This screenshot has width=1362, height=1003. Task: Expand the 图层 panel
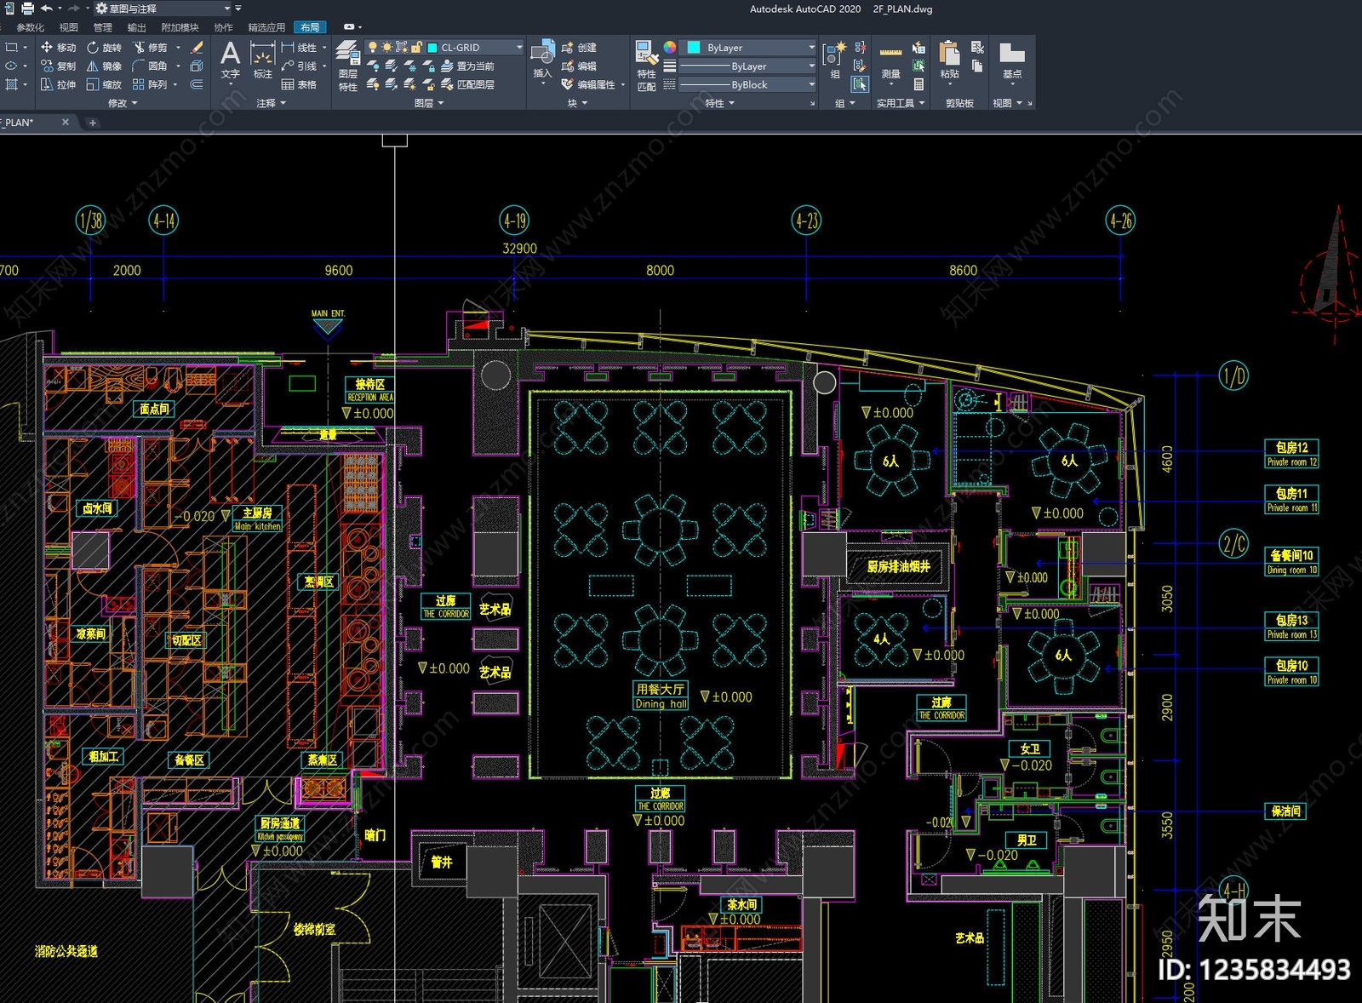coord(428,103)
